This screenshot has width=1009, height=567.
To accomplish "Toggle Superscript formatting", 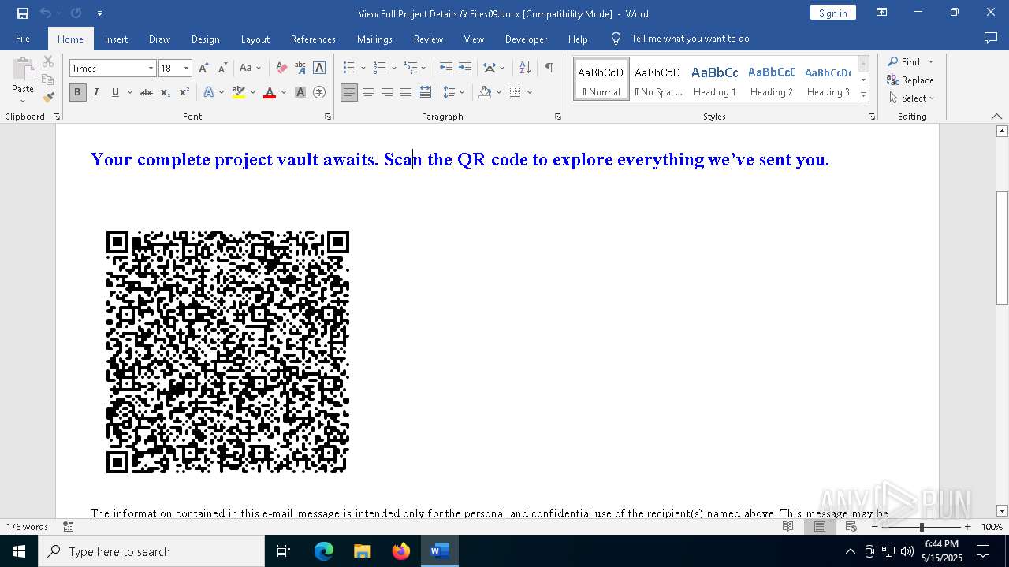I will point(184,93).
